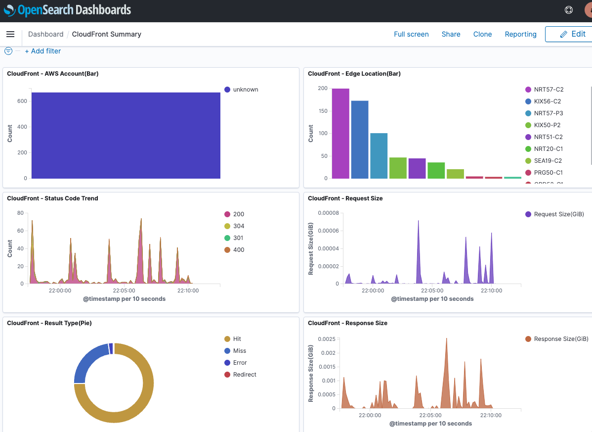
Task: Toggle the Error legend entry
Action: click(236, 363)
